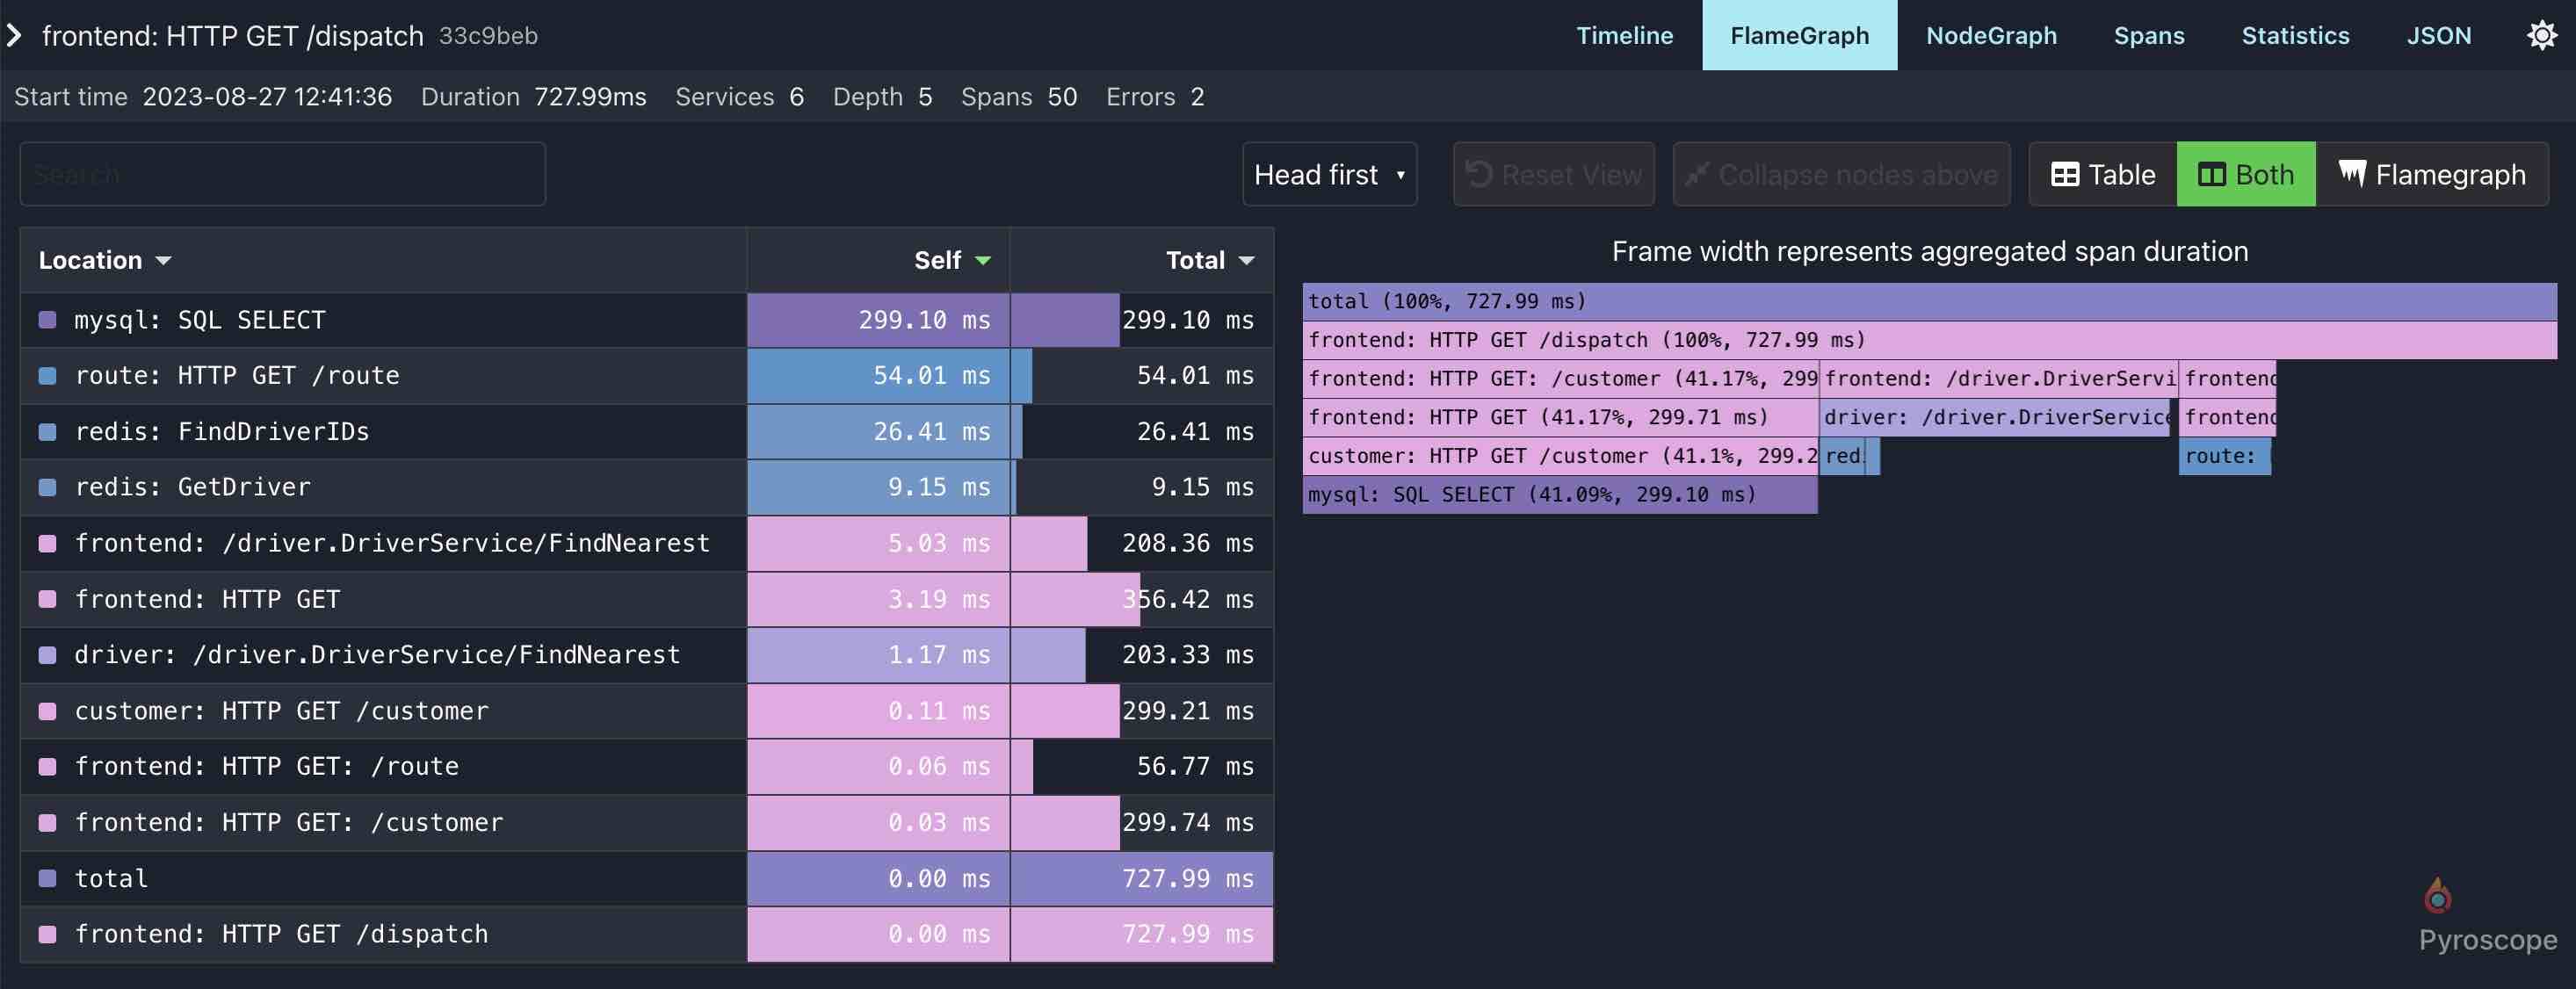
Task: Switch to the Timeline view tab
Action: pos(1623,34)
